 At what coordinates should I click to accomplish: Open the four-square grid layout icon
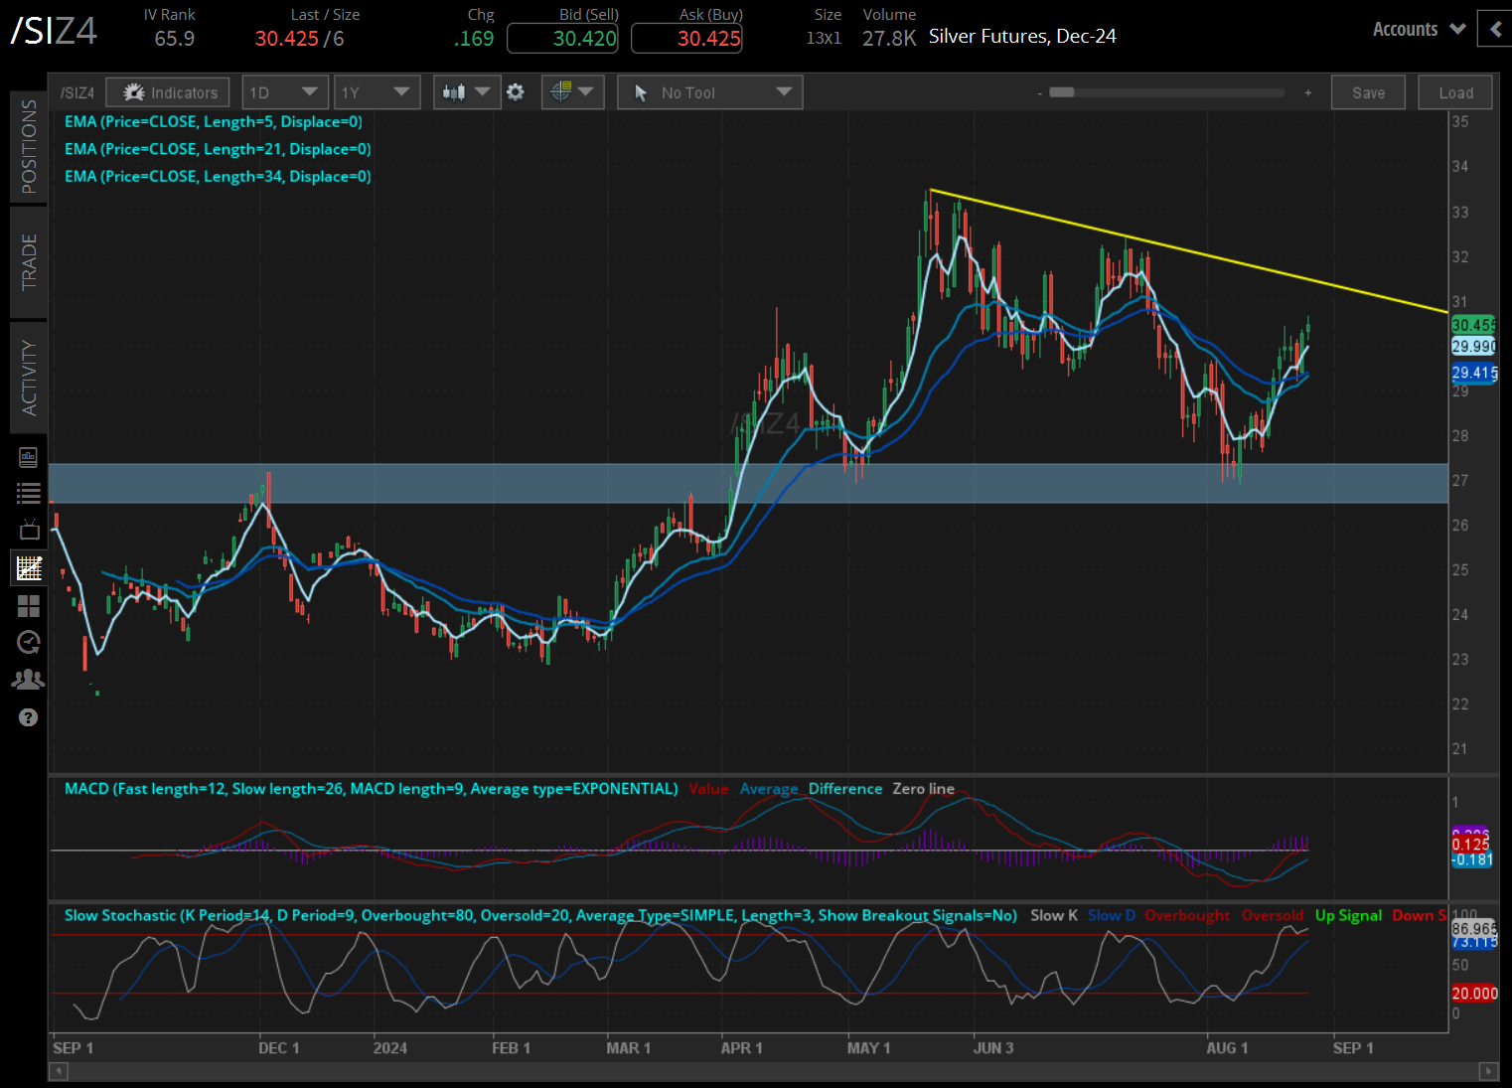pos(28,606)
